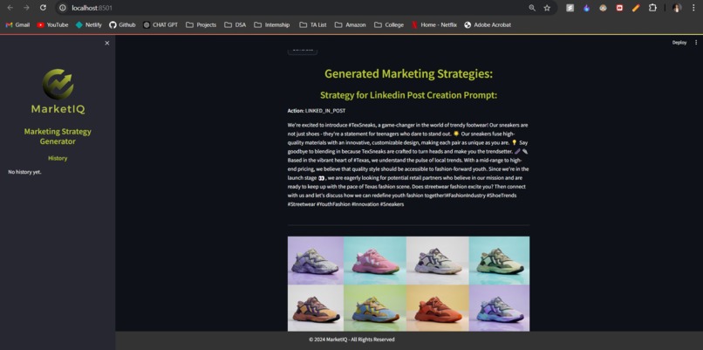703x350 pixels.
Task: Expand the DSA bookmark folder
Action: pyautogui.click(x=235, y=24)
